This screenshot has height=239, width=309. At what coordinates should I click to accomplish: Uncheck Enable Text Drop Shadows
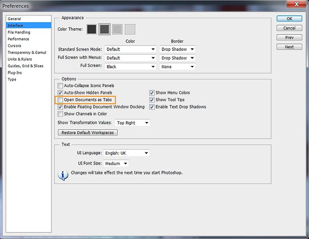point(152,107)
